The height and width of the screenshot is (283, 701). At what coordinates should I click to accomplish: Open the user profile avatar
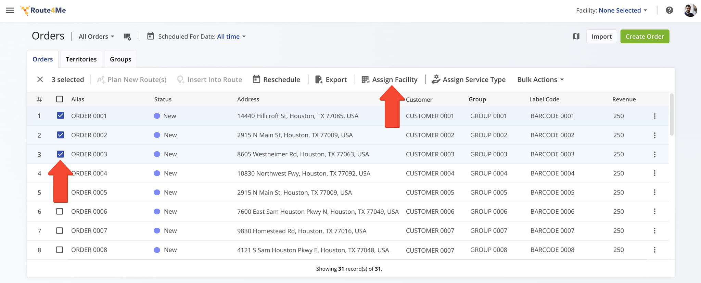[690, 10]
